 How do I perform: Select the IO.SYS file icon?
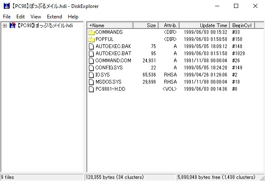click(x=92, y=75)
